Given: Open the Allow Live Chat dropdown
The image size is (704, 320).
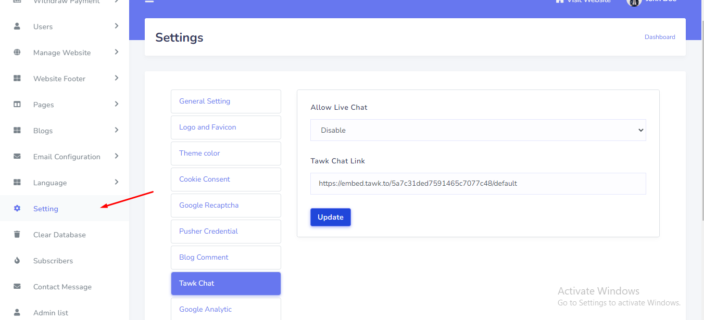Looking at the screenshot, I should 477,130.
